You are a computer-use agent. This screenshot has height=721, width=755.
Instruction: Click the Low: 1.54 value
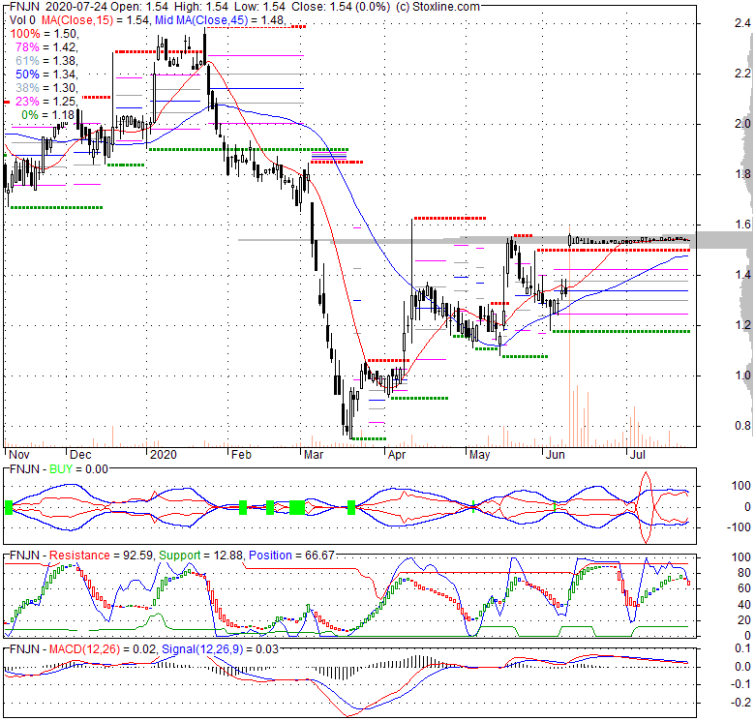click(x=260, y=7)
